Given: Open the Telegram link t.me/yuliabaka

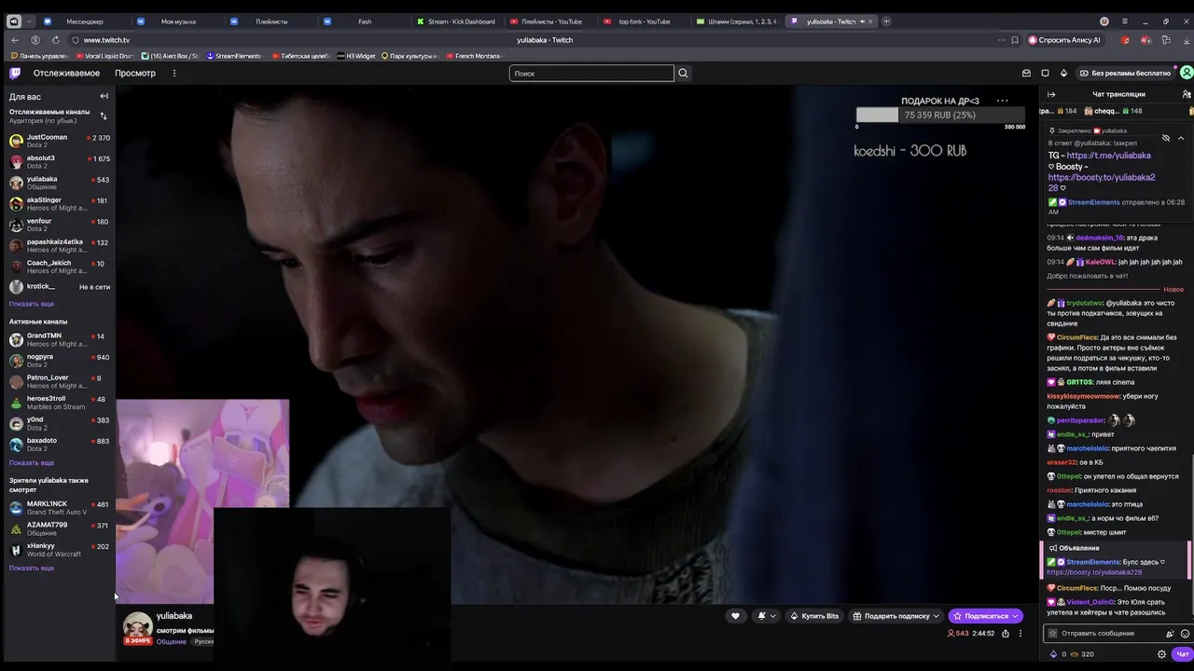Looking at the screenshot, I should 1108,156.
